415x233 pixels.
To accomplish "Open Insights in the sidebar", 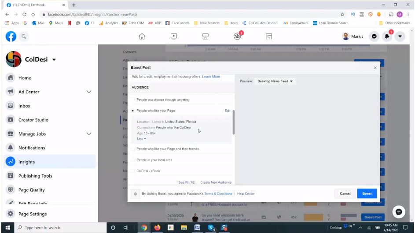I will pos(50,162).
